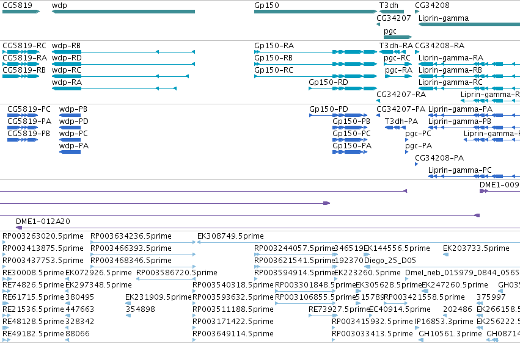The image size is (520, 343).
Task: Select transcript CG34207-RA
Action: point(378,101)
